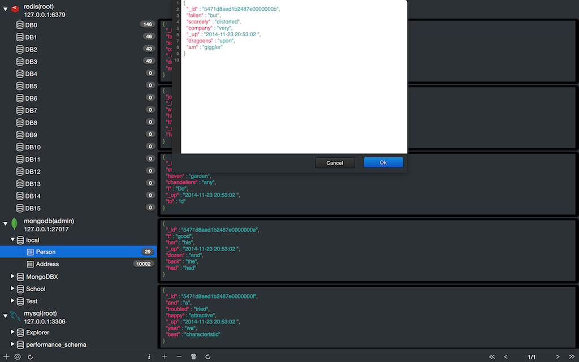Click inside the JSON editor text area
This screenshot has width=579, height=362.
294,102
